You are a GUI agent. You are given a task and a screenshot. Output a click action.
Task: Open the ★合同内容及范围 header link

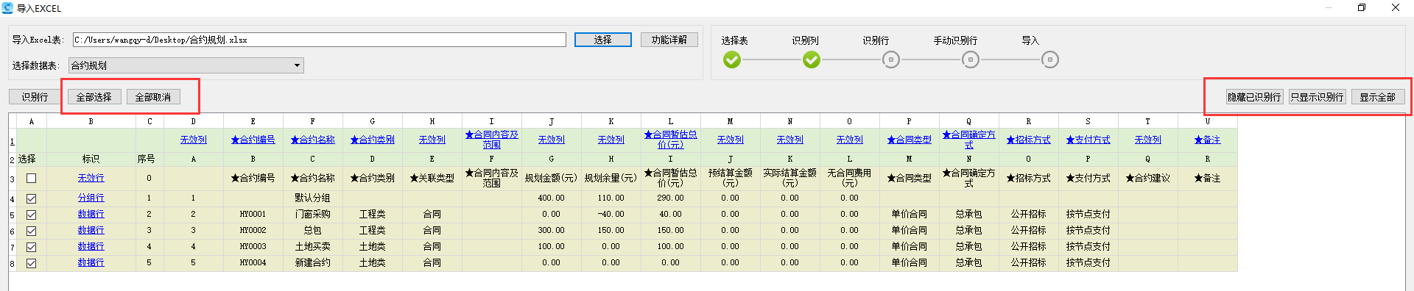(491, 140)
